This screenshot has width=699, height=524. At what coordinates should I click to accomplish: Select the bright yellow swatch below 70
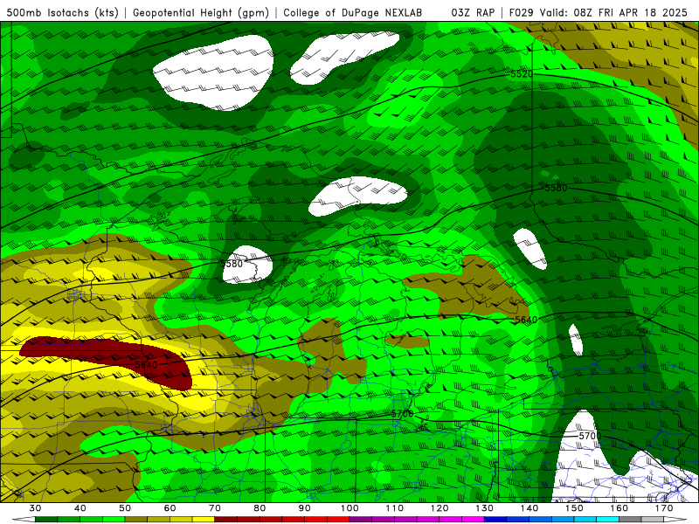pyautogui.click(x=204, y=520)
